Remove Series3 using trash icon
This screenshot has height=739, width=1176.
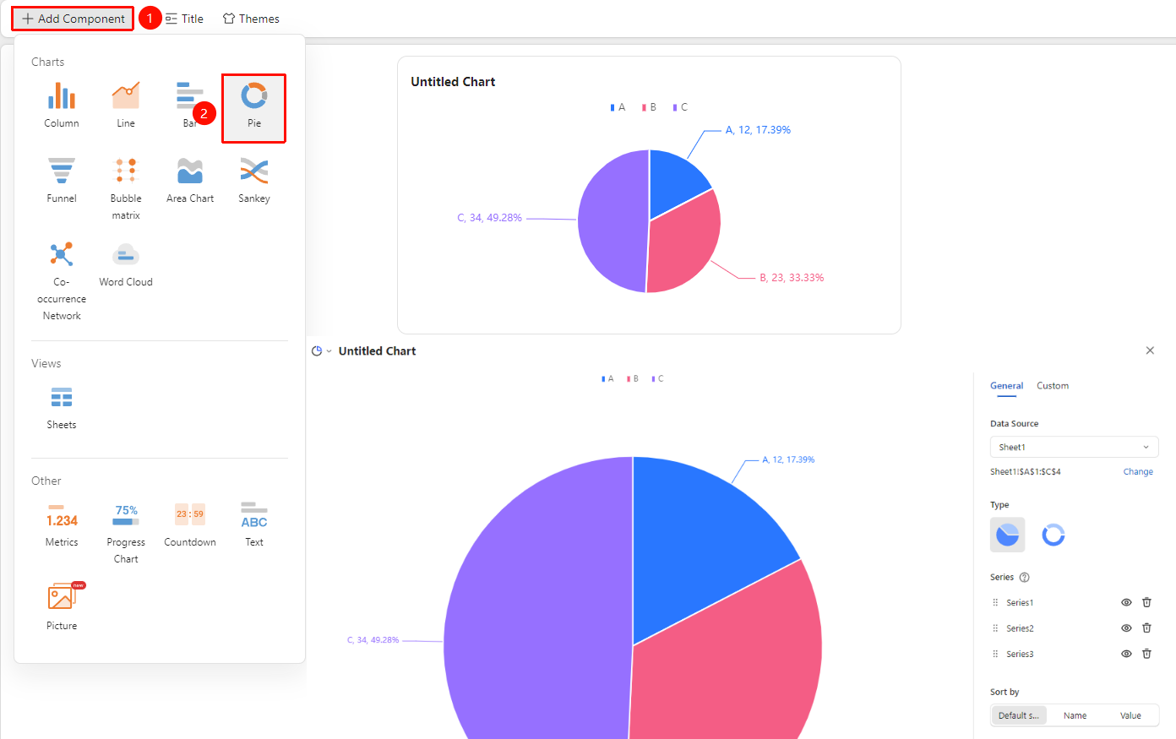1146,654
